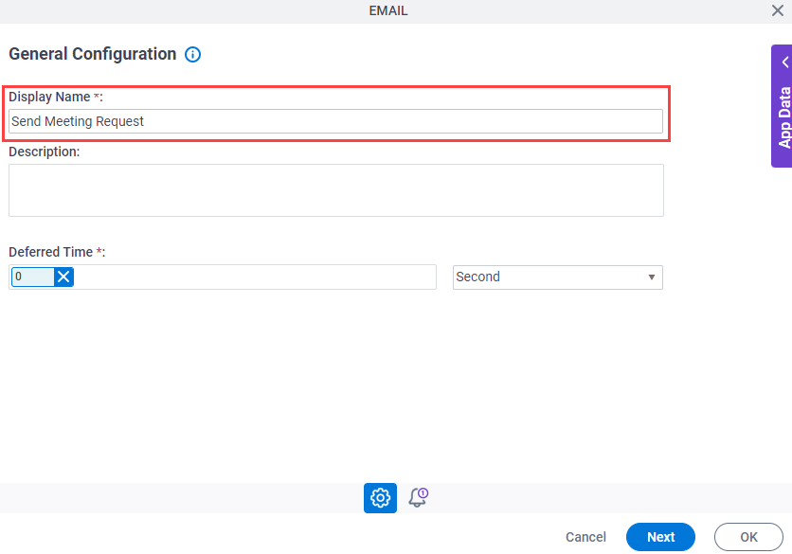Confirm settings with the OK button
The height and width of the screenshot is (554, 792).
click(x=748, y=537)
